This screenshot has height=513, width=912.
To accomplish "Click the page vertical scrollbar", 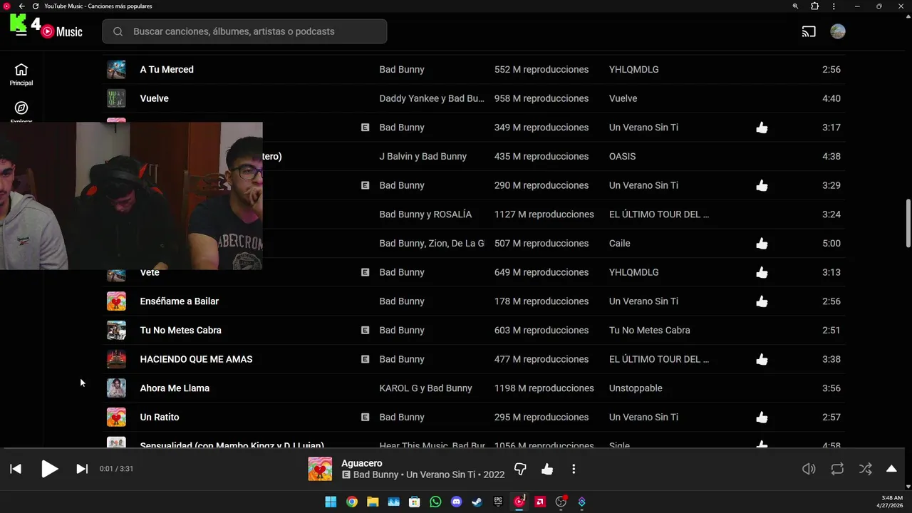I will (908, 224).
